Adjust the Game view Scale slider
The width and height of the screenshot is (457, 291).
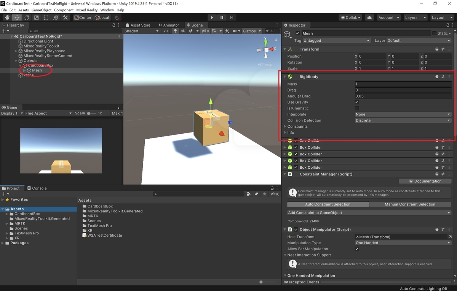[x=92, y=113]
